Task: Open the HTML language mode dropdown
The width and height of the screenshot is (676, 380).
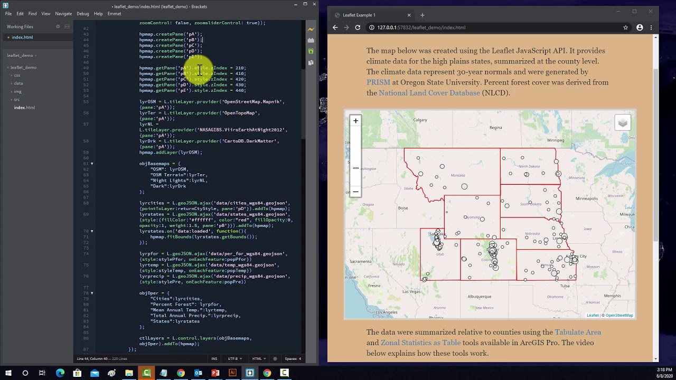Action: [x=259, y=359]
